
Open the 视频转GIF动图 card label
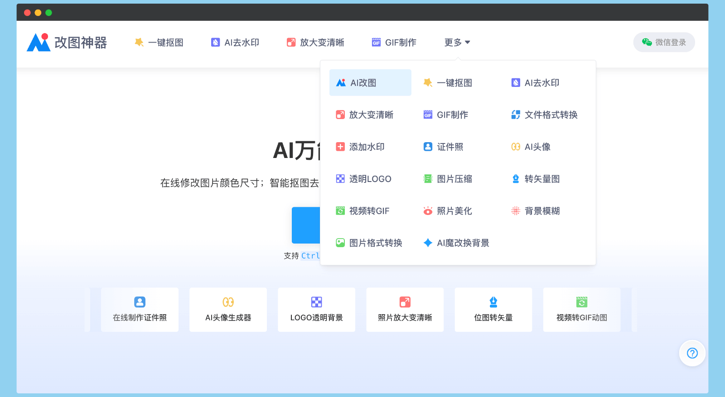click(x=582, y=317)
